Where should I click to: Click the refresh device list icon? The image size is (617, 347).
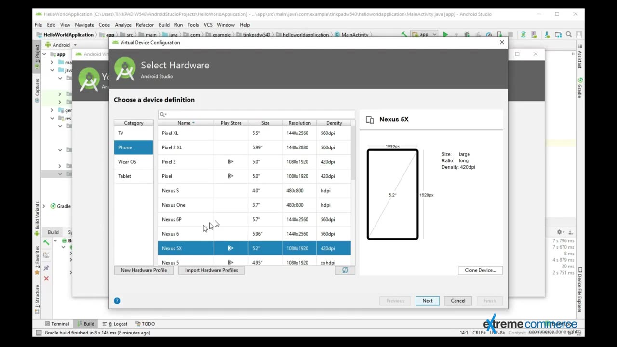pyautogui.click(x=345, y=270)
